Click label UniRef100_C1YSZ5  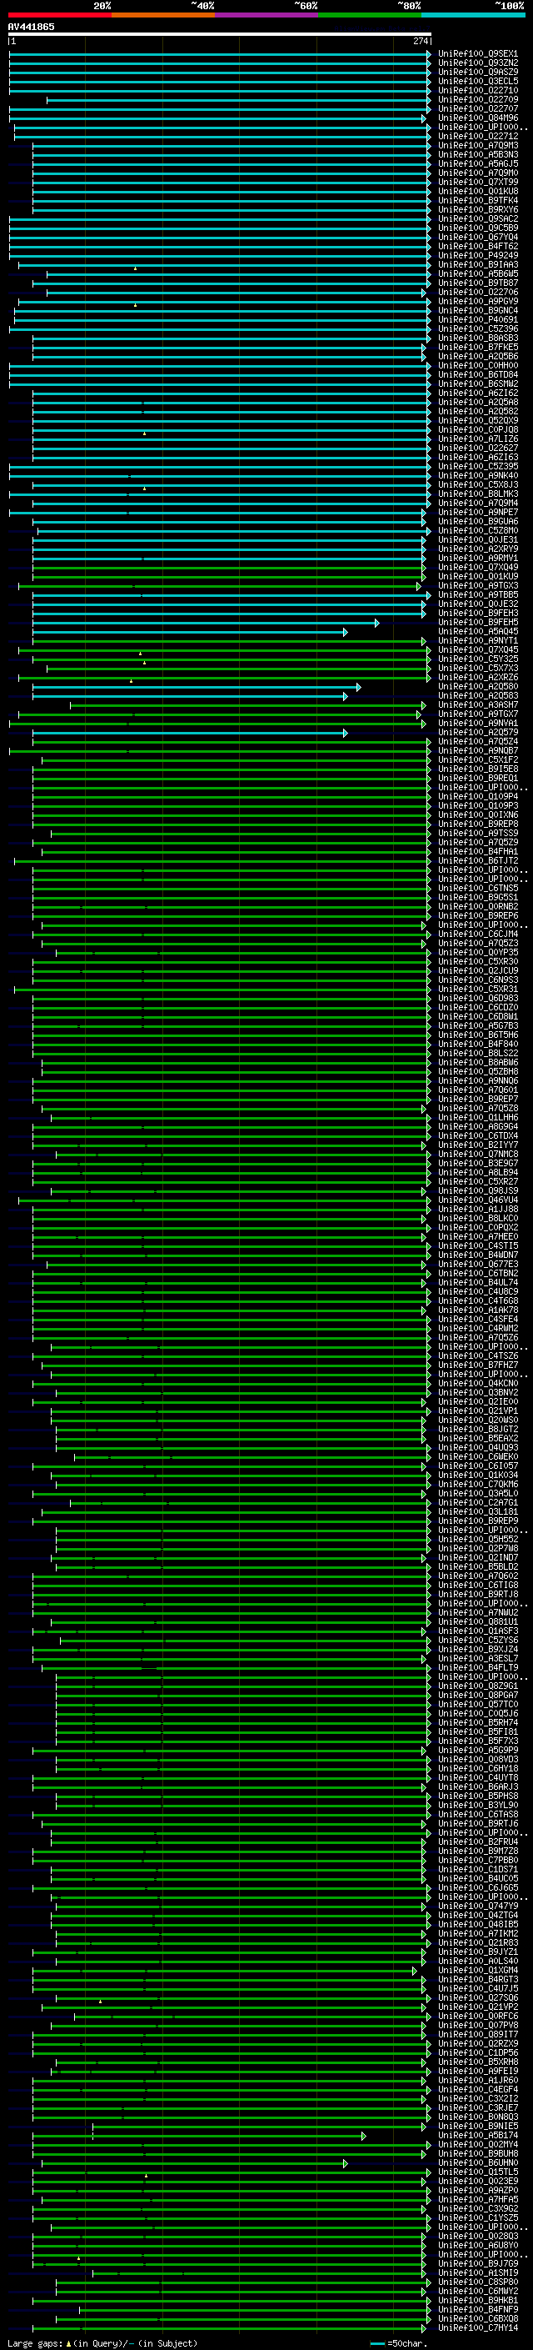[x=477, y=2217]
